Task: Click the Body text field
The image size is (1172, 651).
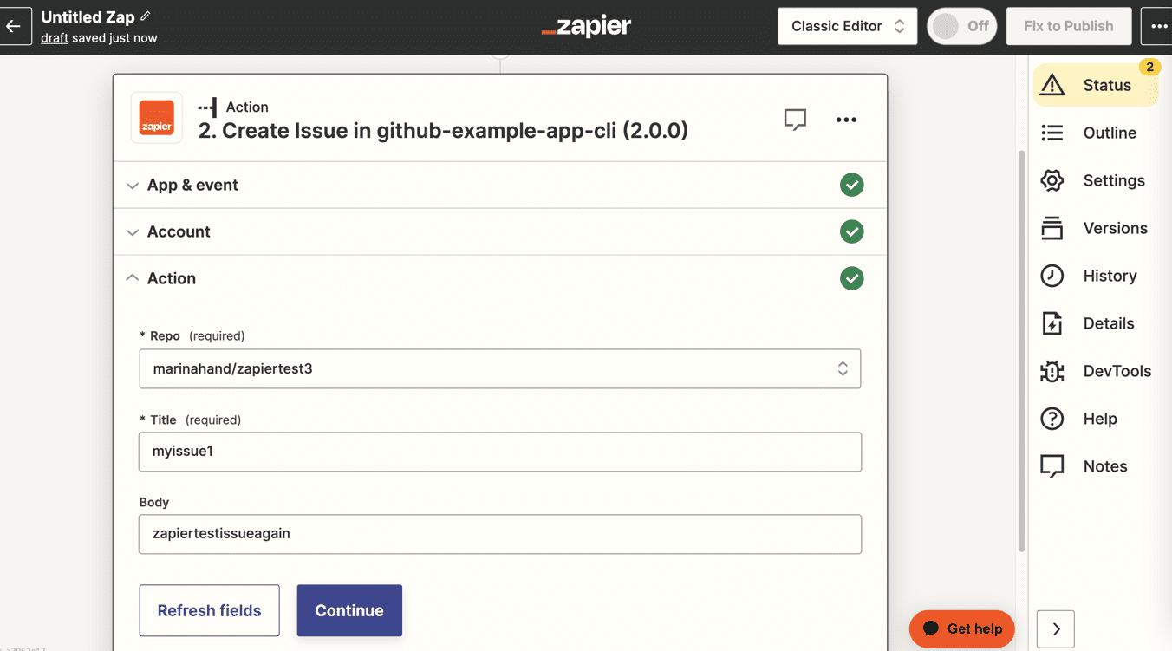Action: 499,534
